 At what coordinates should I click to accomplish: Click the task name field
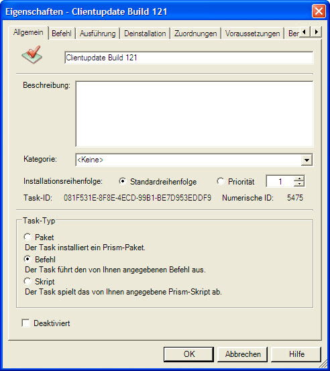point(189,58)
